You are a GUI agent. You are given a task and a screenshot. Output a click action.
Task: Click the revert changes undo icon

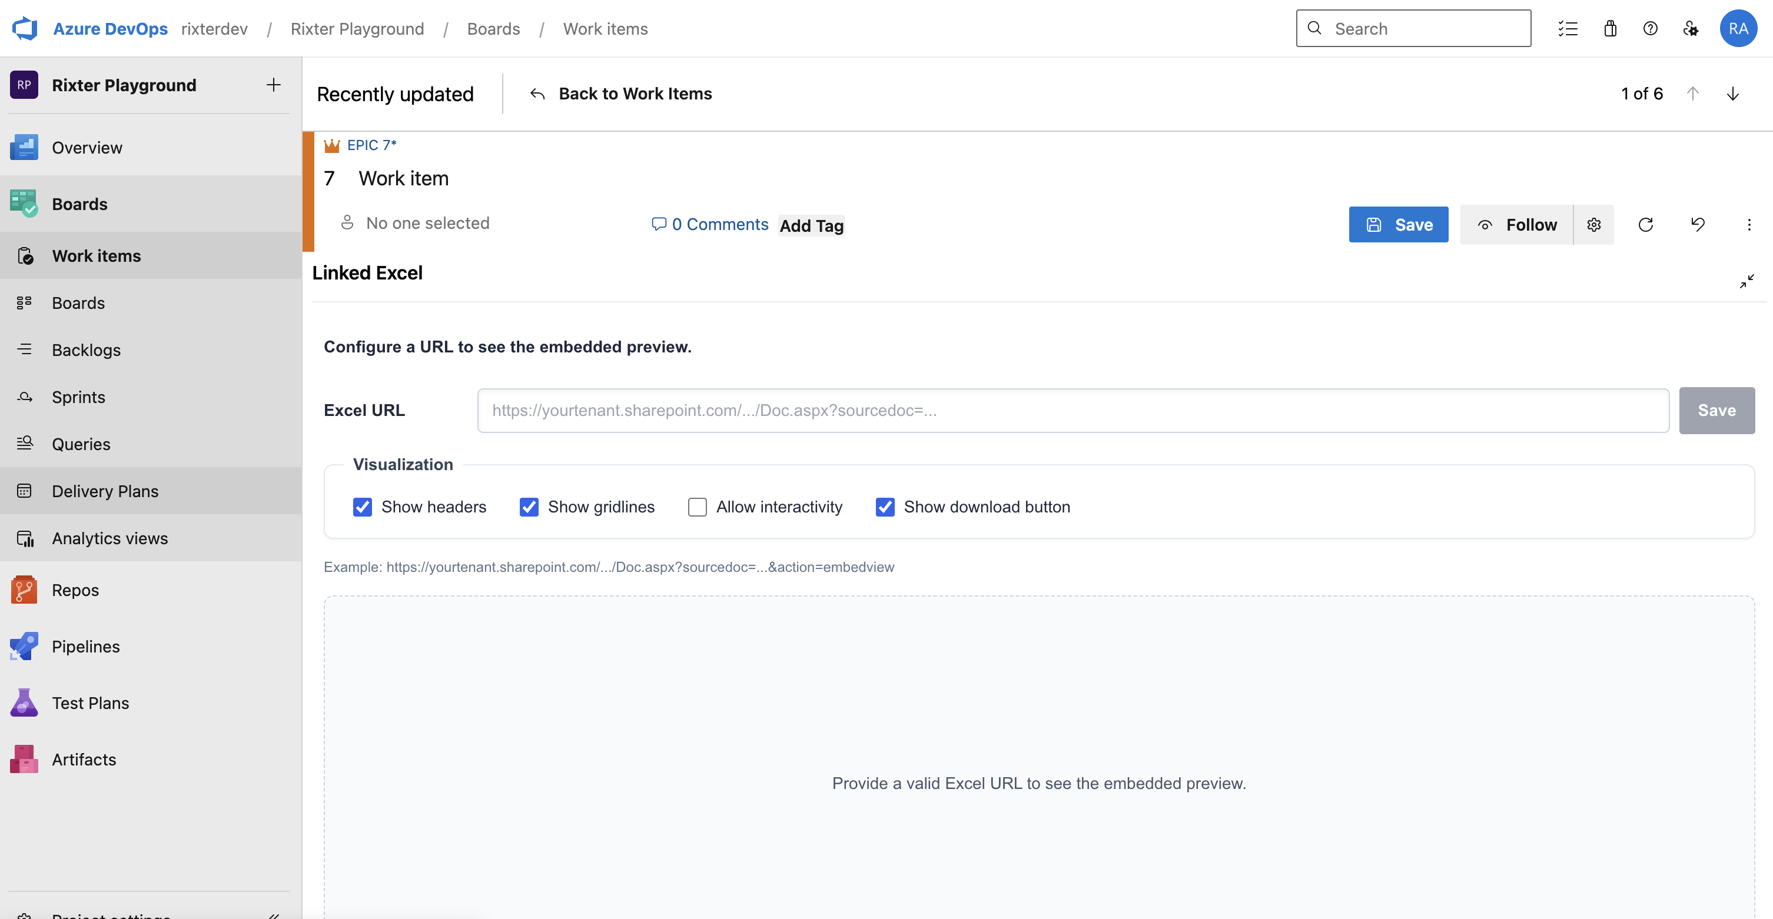tap(1697, 225)
